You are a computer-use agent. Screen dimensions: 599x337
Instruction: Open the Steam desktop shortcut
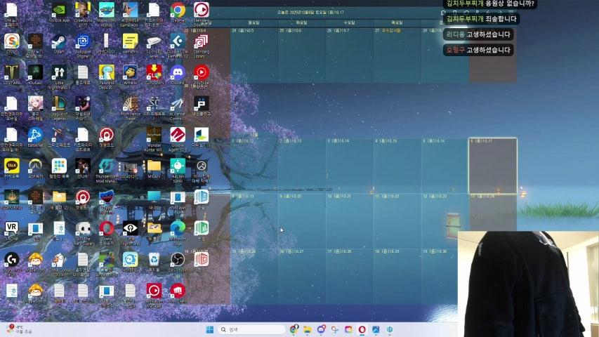click(x=59, y=41)
